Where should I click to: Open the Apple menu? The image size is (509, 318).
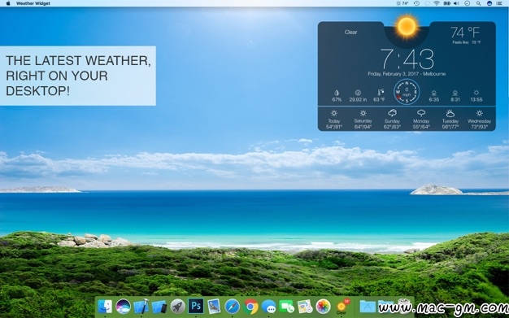8,3
